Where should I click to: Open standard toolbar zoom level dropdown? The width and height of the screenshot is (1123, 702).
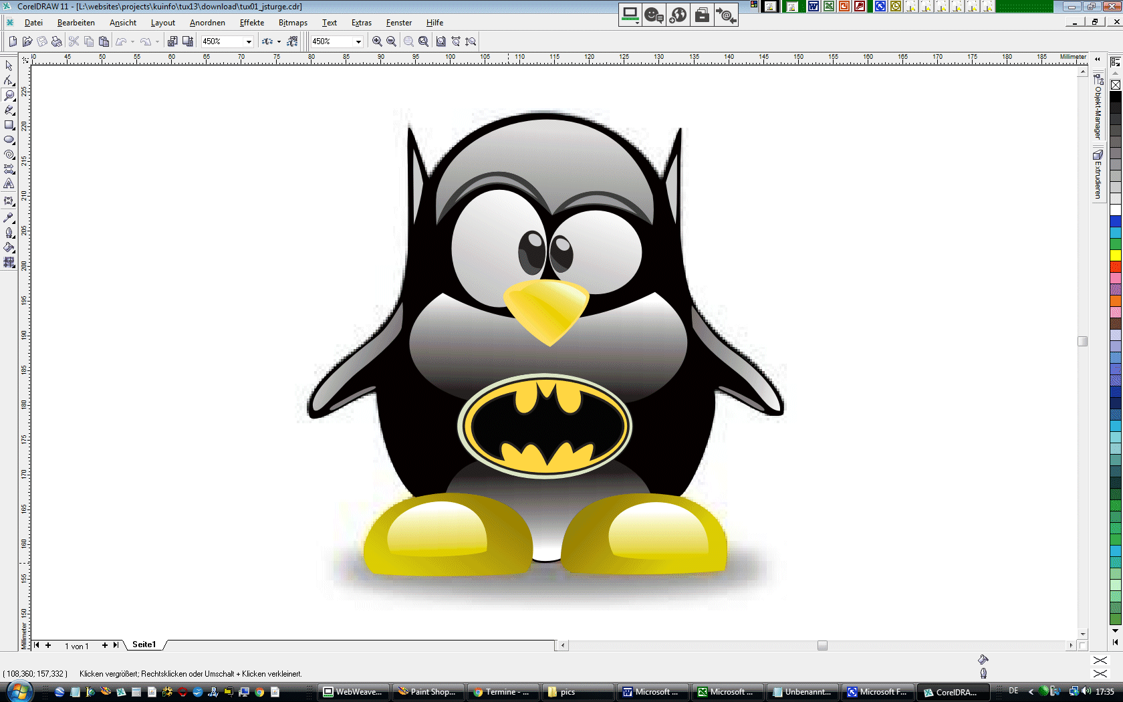click(x=249, y=41)
